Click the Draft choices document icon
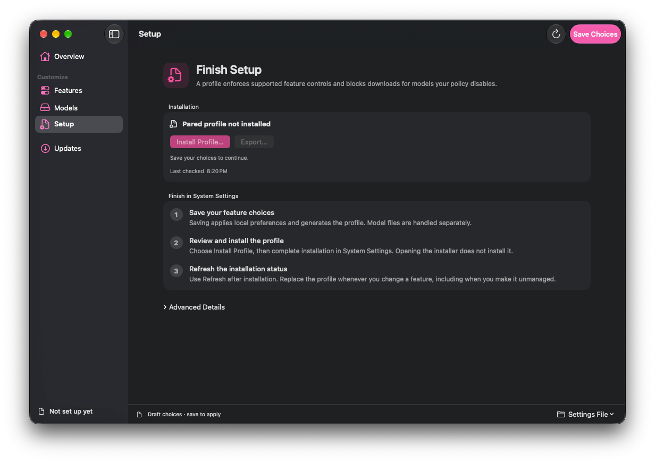This screenshot has height=463, width=655. (x=140, y=415)
